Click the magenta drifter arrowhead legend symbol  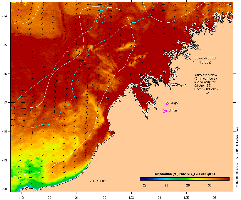[165, 111]
